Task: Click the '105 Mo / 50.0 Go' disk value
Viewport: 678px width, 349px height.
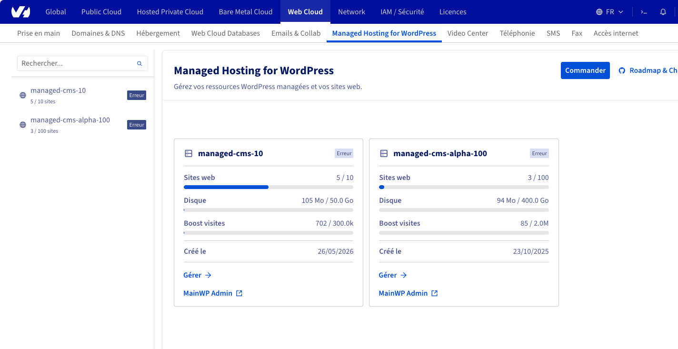Action: 328,200
